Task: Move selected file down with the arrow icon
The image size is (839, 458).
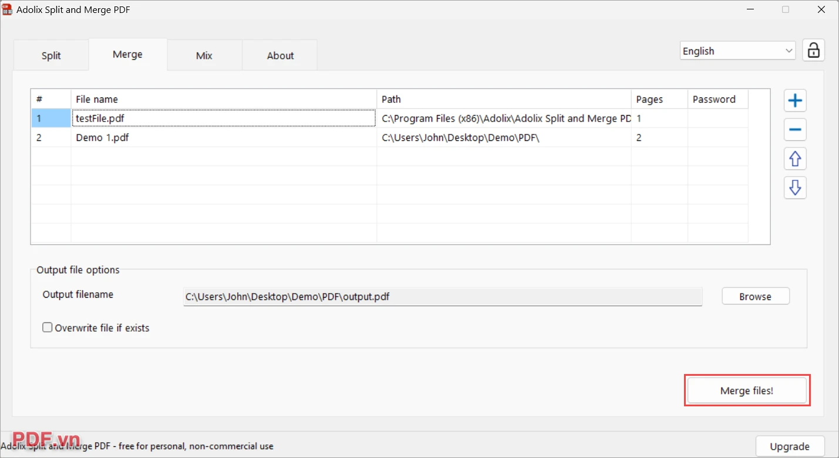Action: [x=795, y=188]
